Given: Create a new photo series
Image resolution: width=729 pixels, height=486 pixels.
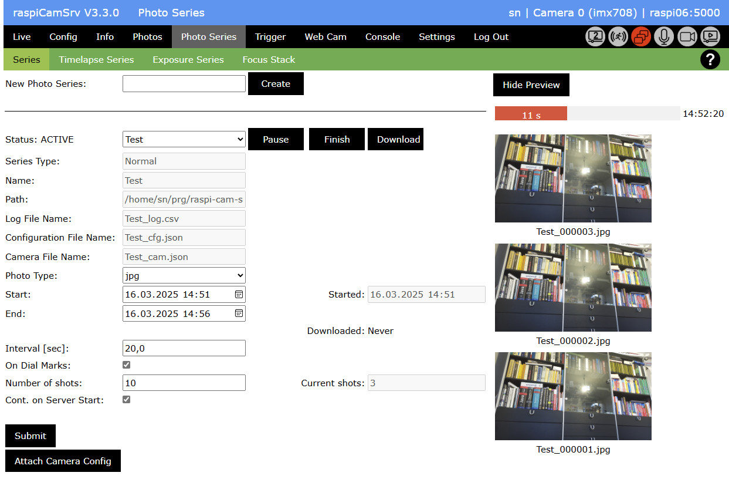Looking at the screenshot, I should coord(276,83).
